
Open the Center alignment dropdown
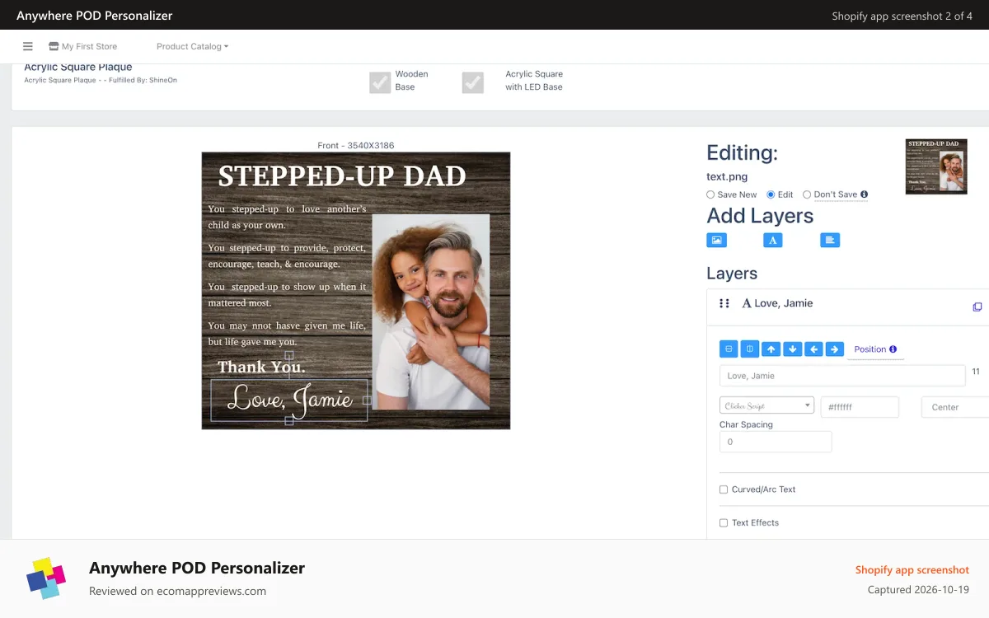point(954,407)
